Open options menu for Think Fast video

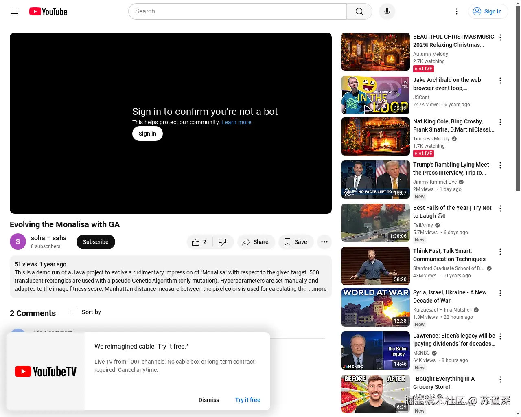pos(500,252)
